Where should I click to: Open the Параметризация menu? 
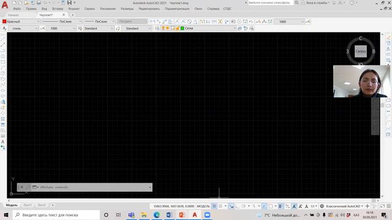pos(177,9)
